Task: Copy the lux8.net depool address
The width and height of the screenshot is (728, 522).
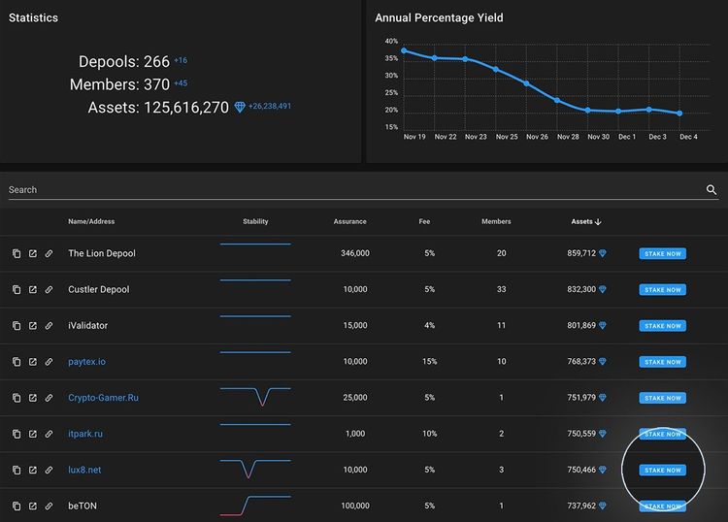Action: point(17,470)
